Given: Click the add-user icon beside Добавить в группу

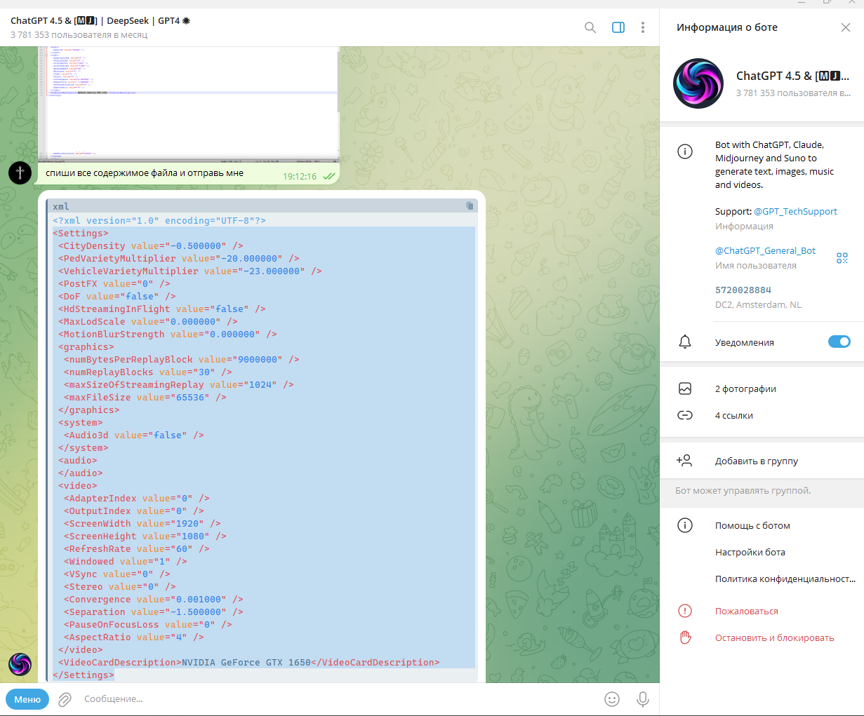Looking at the screenshot, I should [684, 461].
